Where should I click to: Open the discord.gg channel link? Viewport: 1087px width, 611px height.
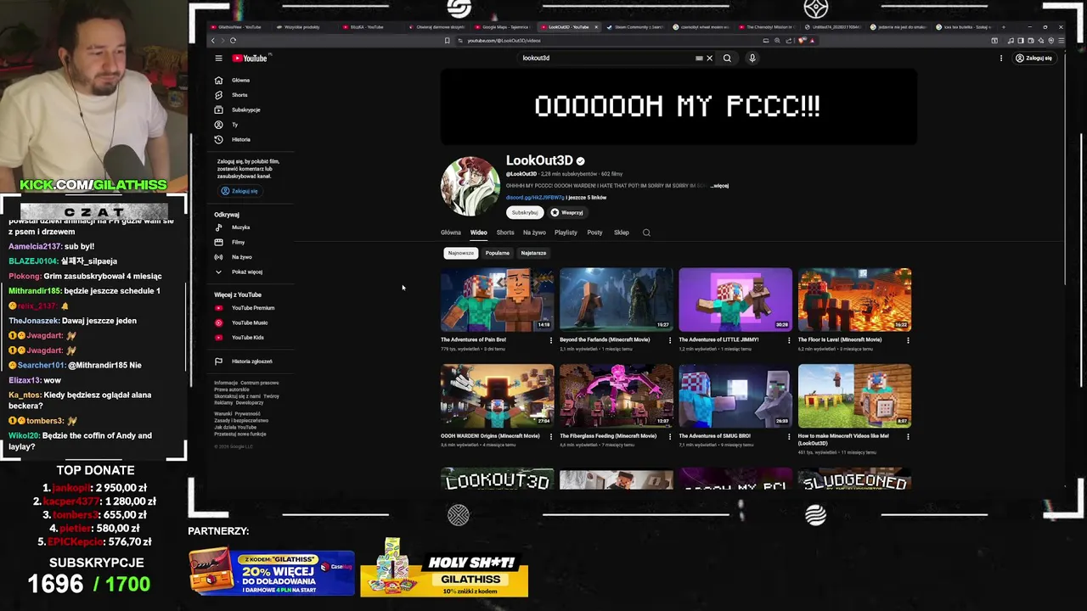[535, 198]
